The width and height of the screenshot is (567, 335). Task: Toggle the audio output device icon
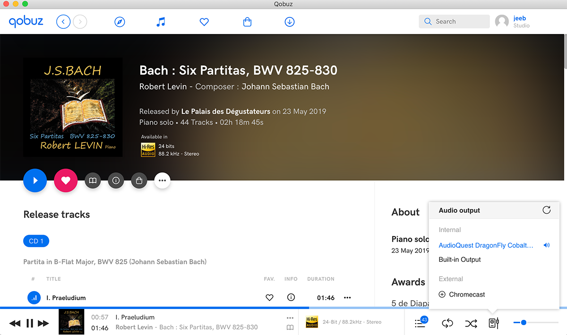point(494,323)
